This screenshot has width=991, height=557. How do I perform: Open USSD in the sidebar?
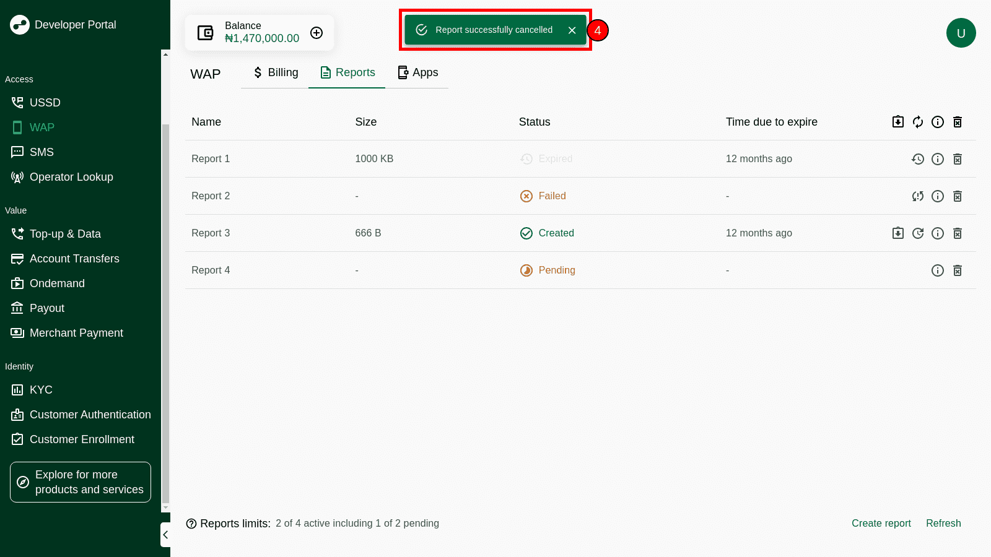[45, 103]
